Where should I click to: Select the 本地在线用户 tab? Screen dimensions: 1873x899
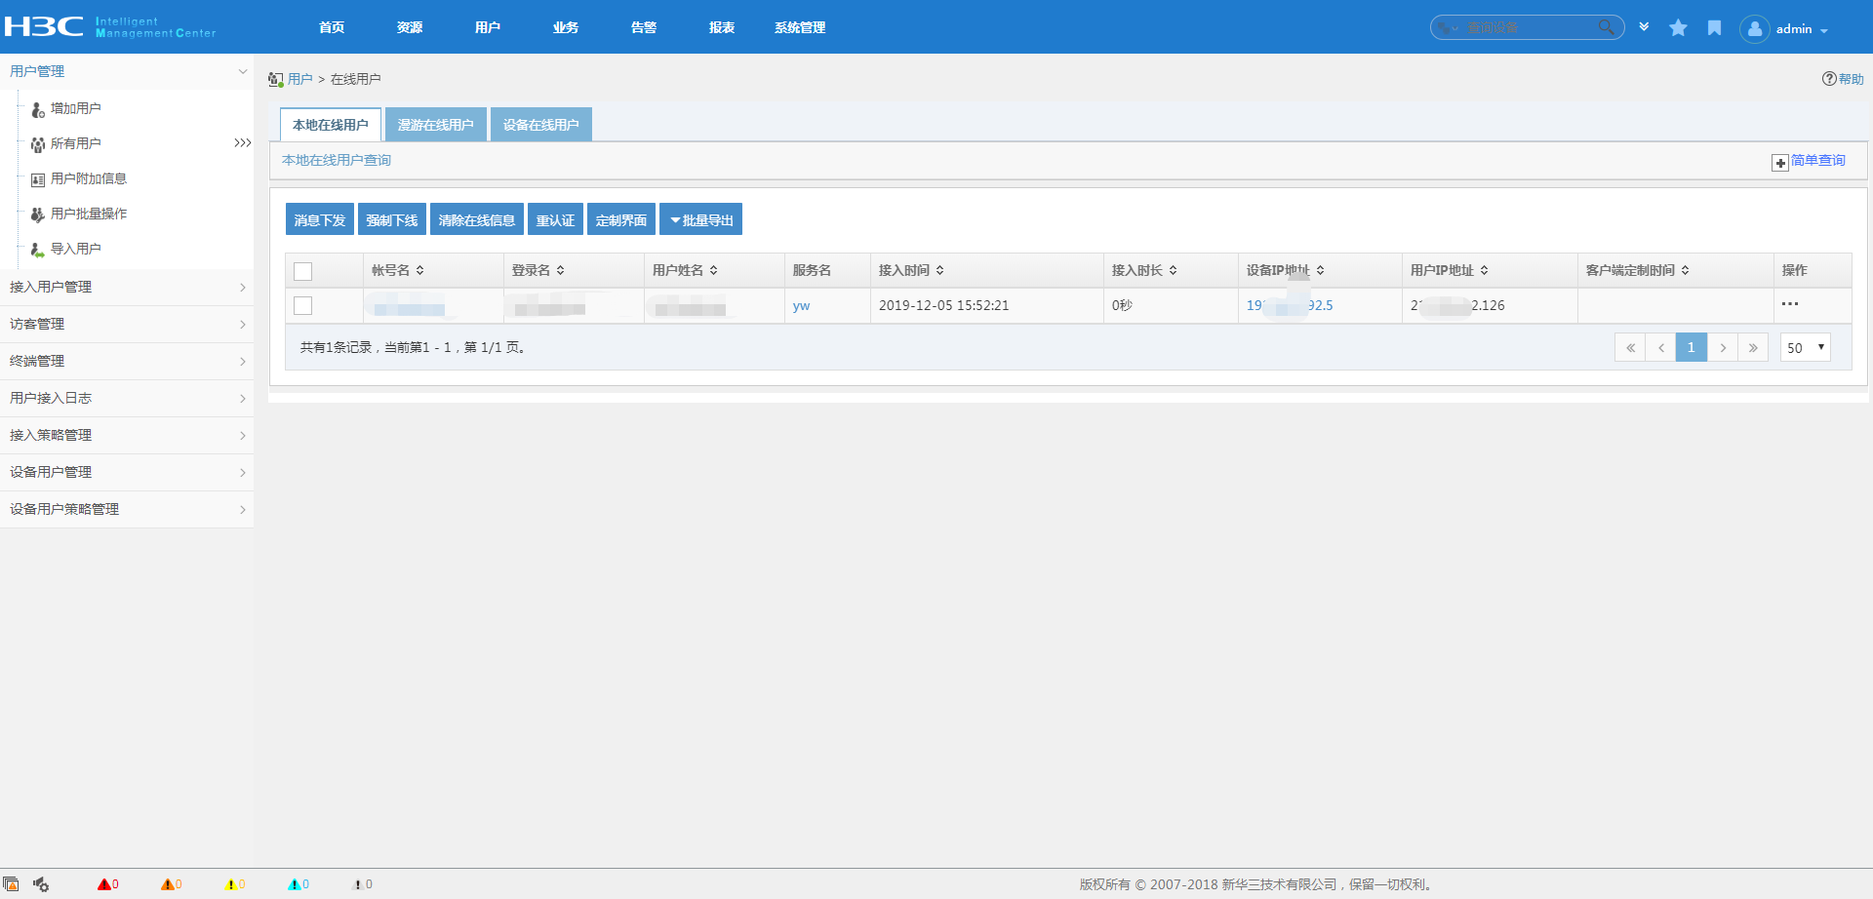click(331, 124)
